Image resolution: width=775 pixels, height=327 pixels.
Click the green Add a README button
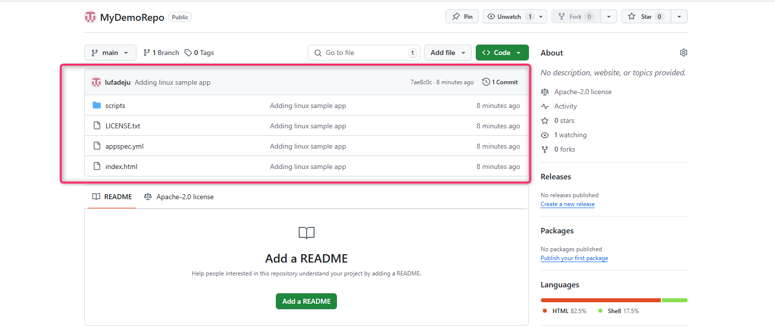[306, 301]
